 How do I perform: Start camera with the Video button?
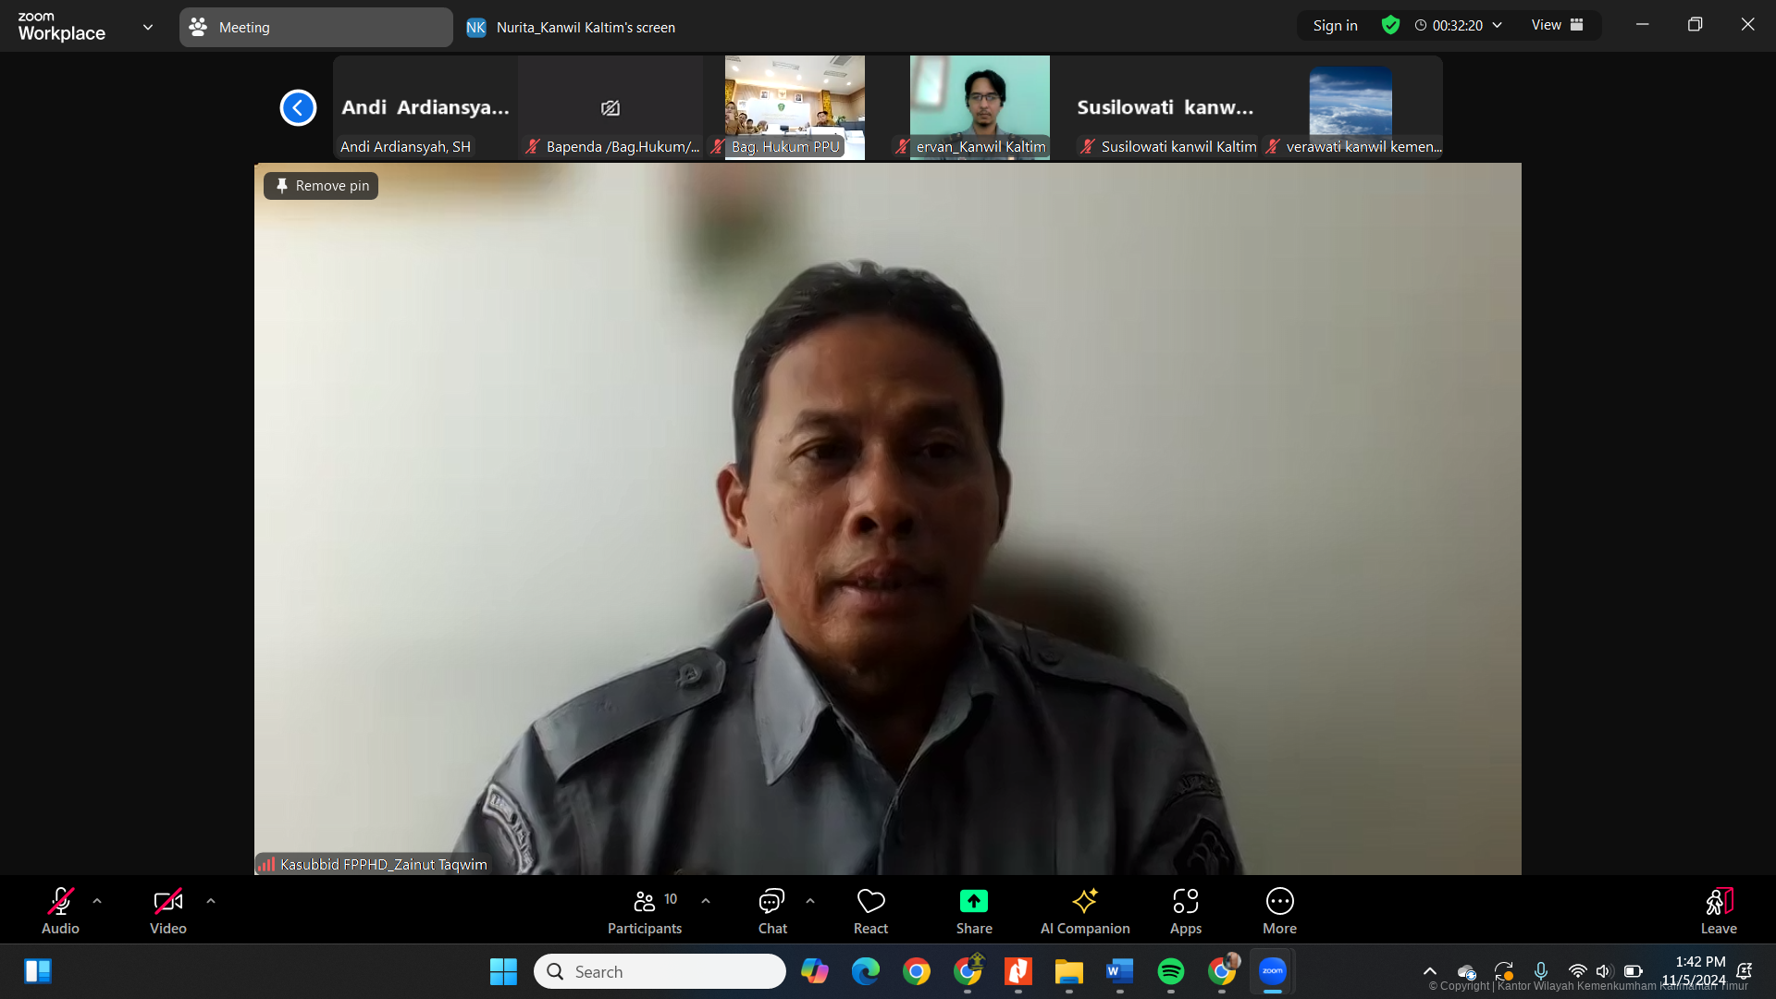168,911
